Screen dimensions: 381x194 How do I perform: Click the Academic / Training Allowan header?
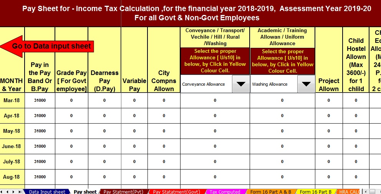[282, 37]
